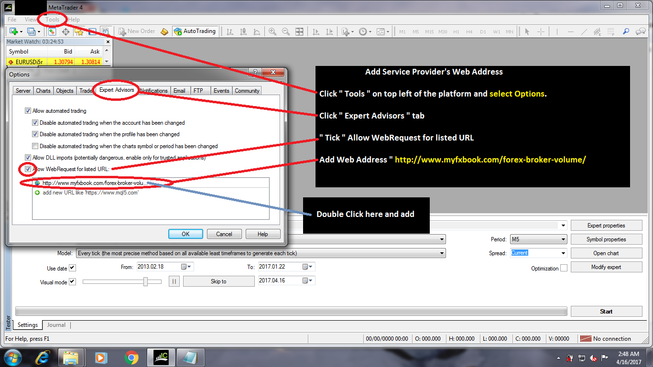653x367 pixels.
Task: Toggle Allow automated trading checkbox
Action: [28, 111]
